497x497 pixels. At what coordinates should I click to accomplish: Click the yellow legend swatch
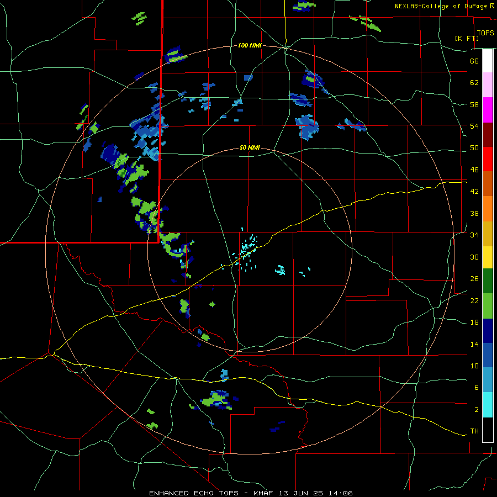(488, 257)
